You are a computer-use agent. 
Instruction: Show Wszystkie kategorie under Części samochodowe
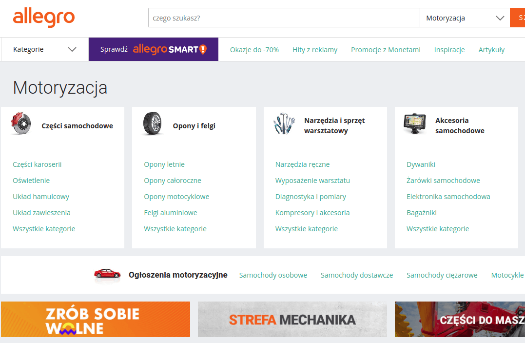tap(44, 229)
